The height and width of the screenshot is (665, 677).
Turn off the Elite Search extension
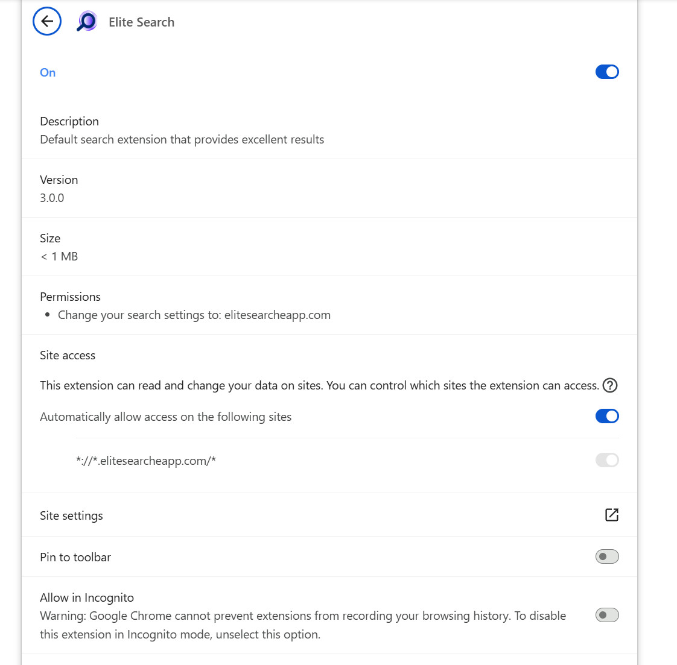click(606, 72)
